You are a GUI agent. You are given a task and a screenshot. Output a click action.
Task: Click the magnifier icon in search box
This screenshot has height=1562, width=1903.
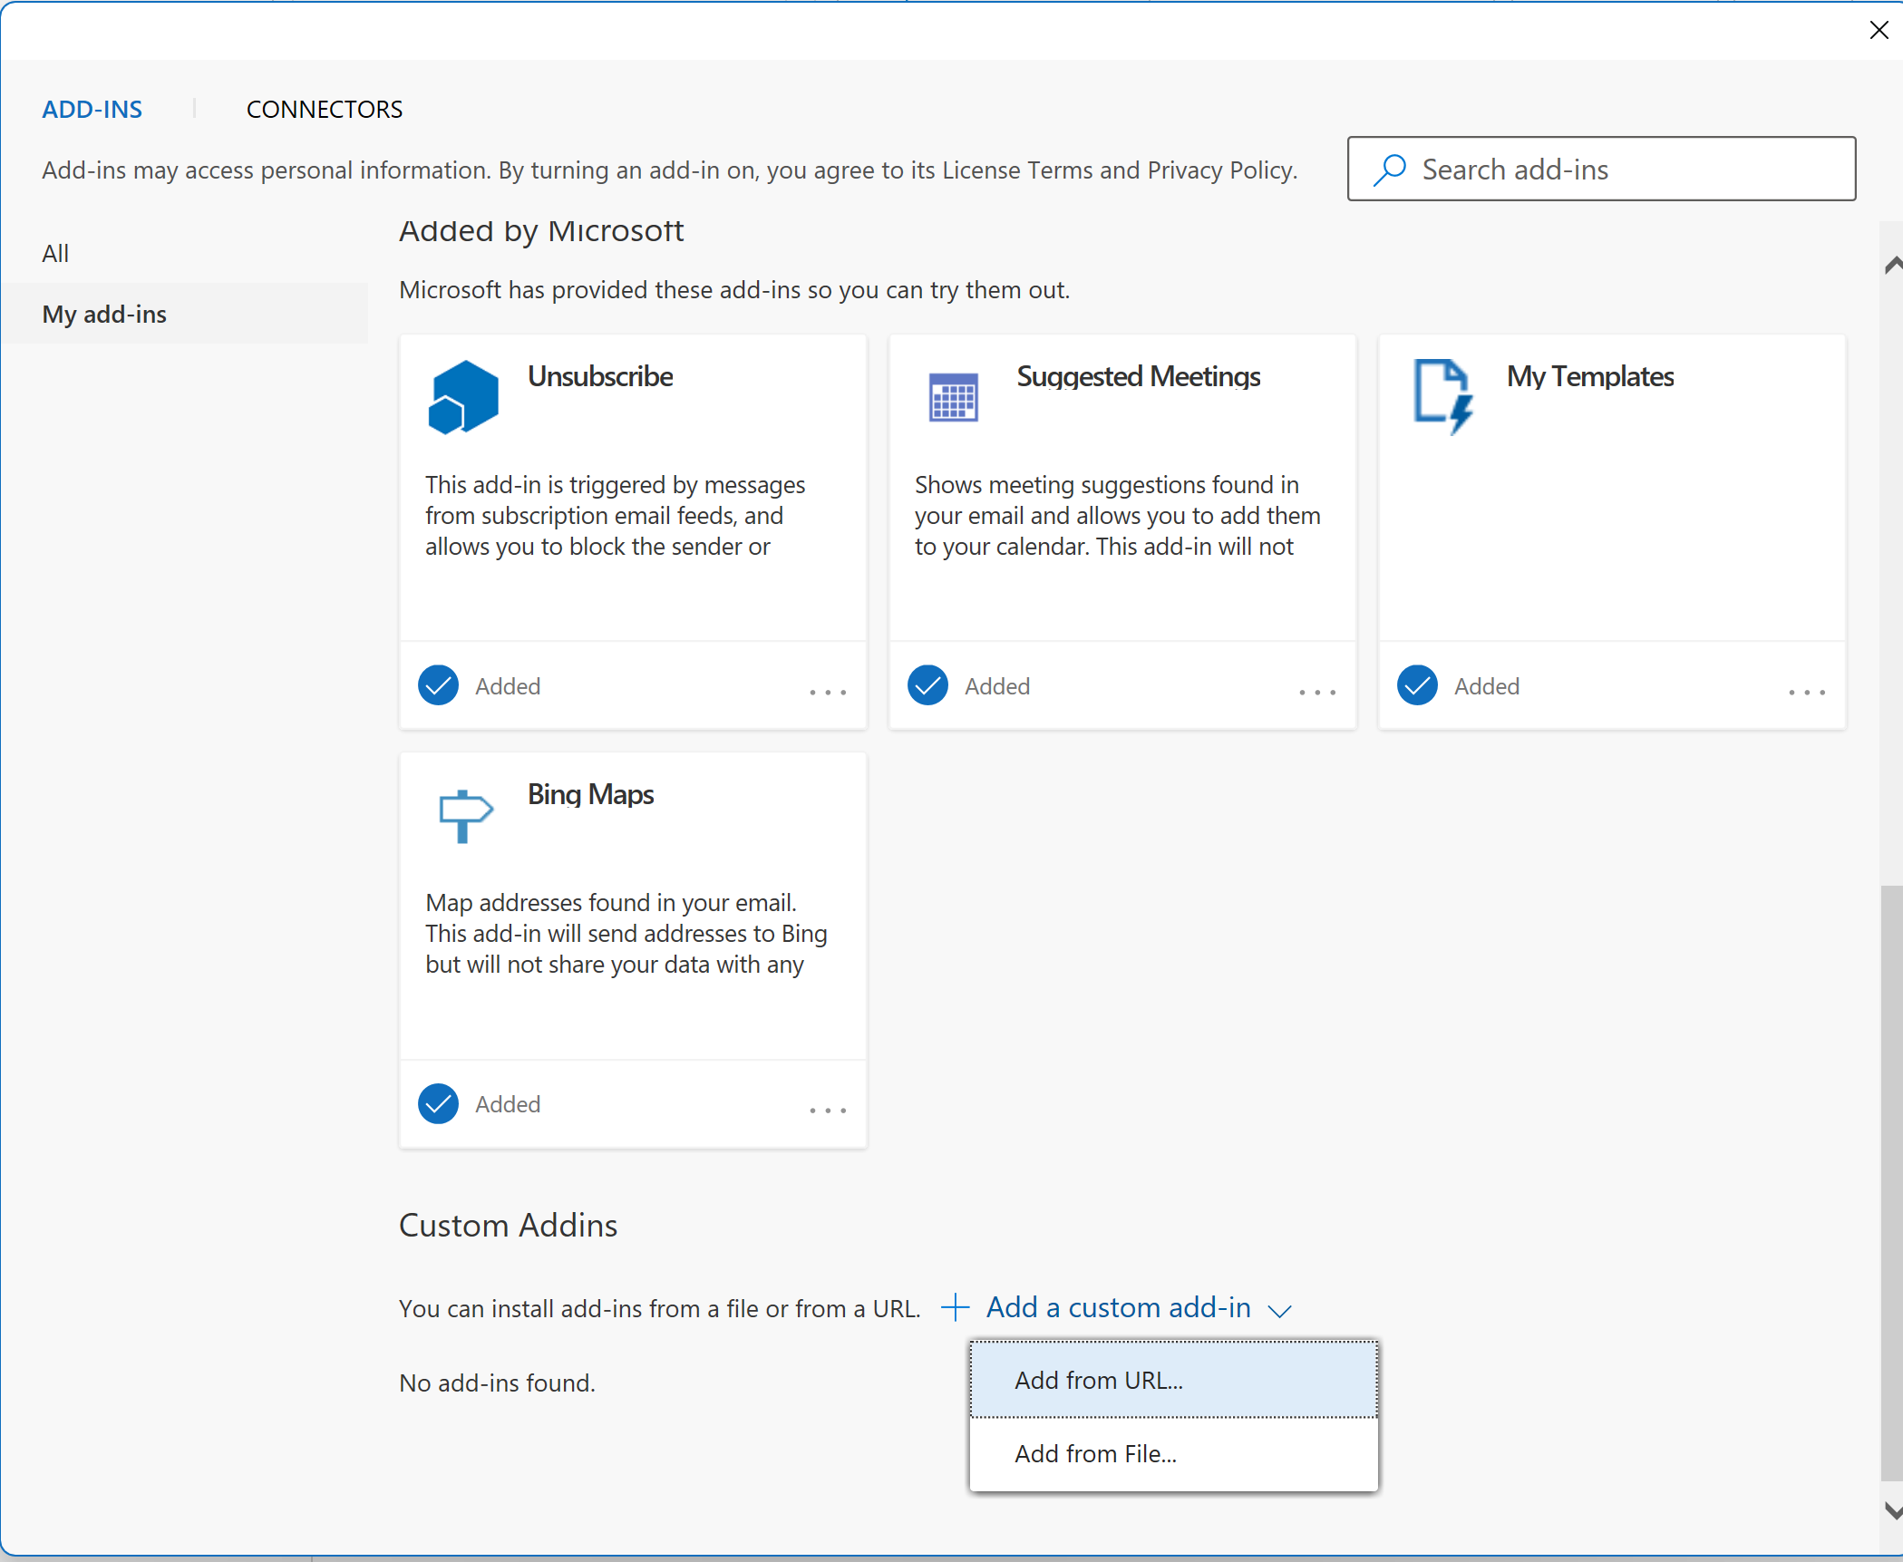[1389, 170]
